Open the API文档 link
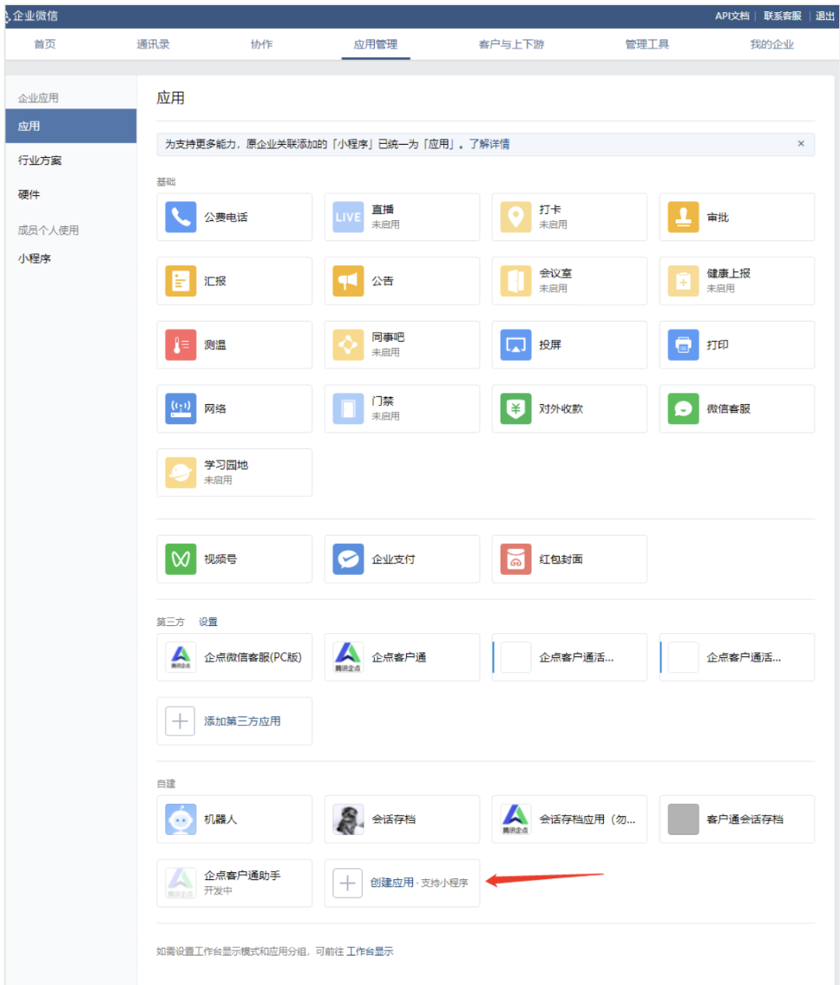840x985 pixels. (732, 16)
